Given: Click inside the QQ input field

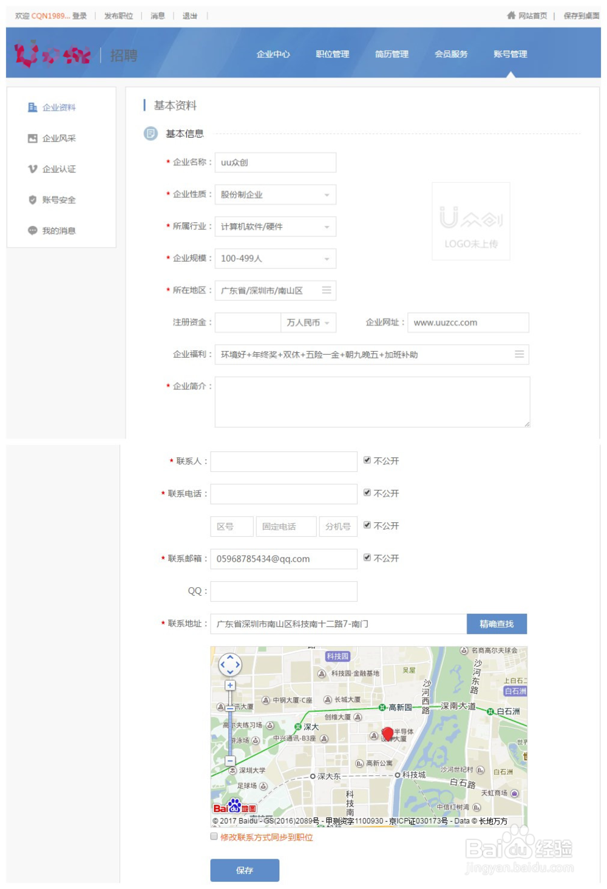Looking at the screenshot, I should coord(283,591).
